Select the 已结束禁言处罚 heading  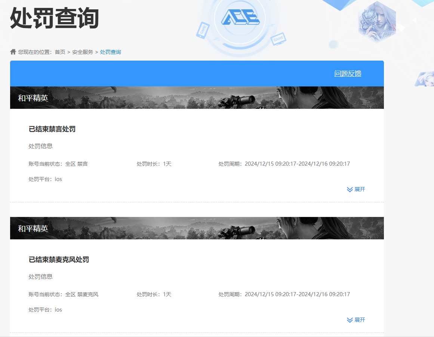pos(52,129)
